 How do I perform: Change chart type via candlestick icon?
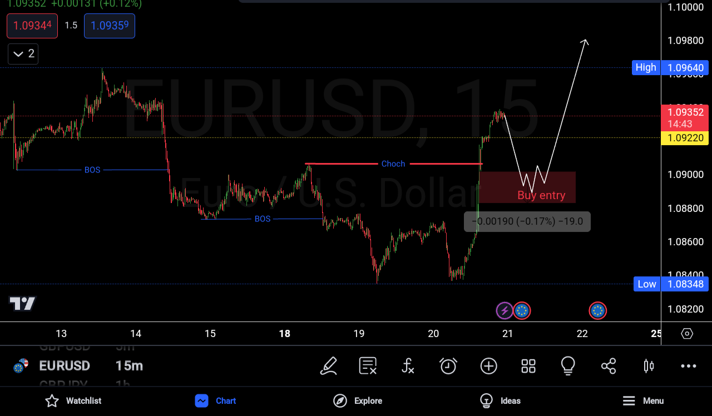[649, 366]
